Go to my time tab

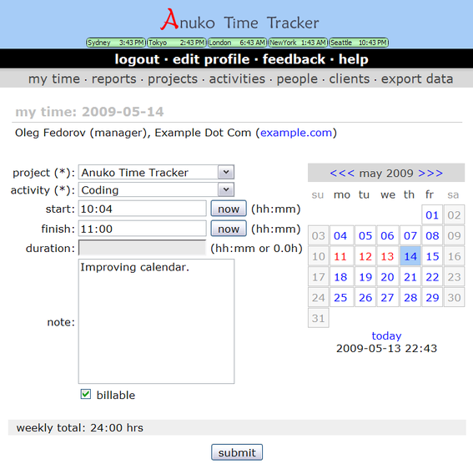pyautogui.click(x=54, y=79)
